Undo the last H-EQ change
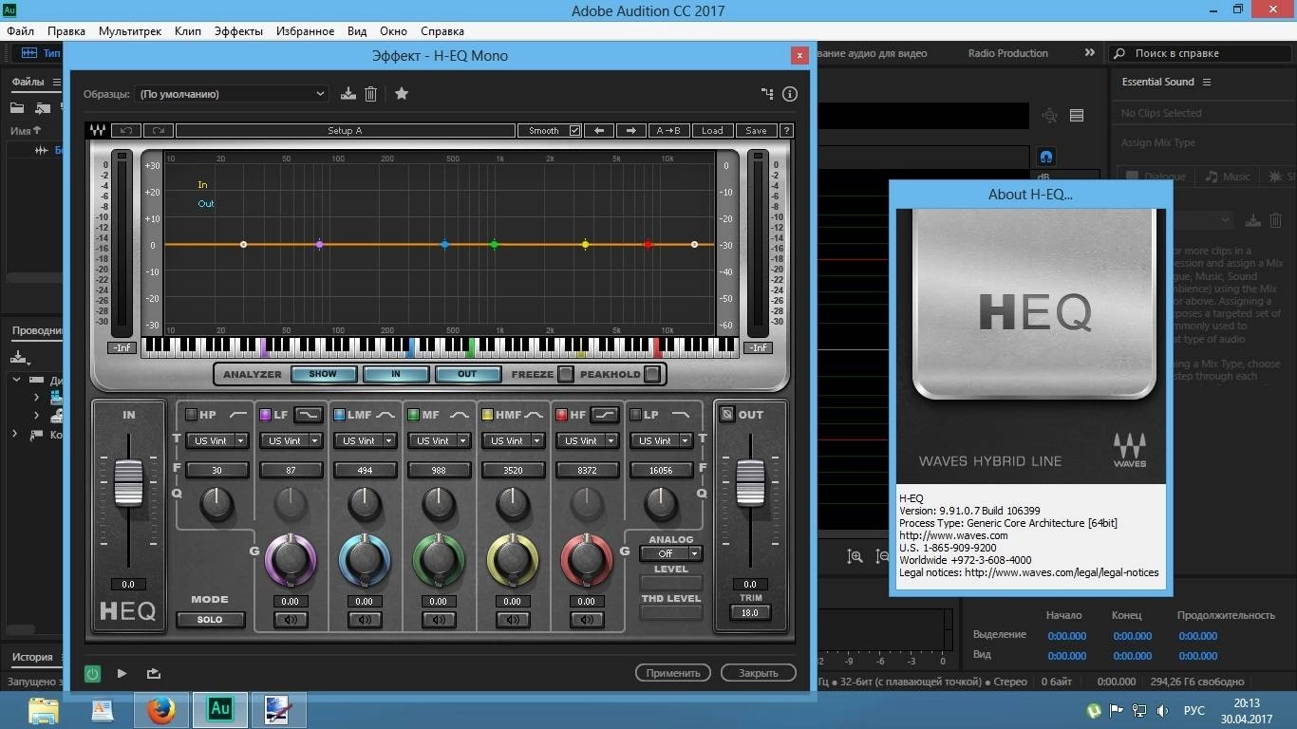The image size is (1297, 729). click(x=125, y=130)
